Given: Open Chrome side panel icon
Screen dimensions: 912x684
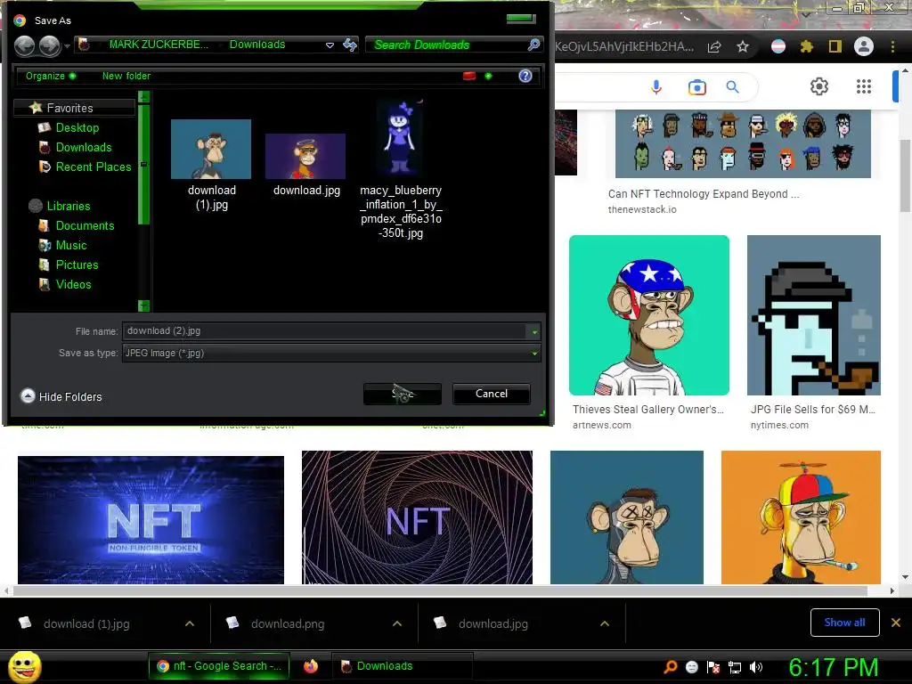Looking at the screenshot, I should [835, 46].
